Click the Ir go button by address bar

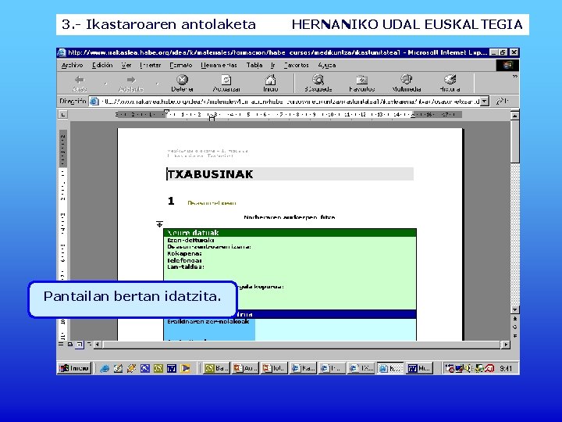click(503, 101)
